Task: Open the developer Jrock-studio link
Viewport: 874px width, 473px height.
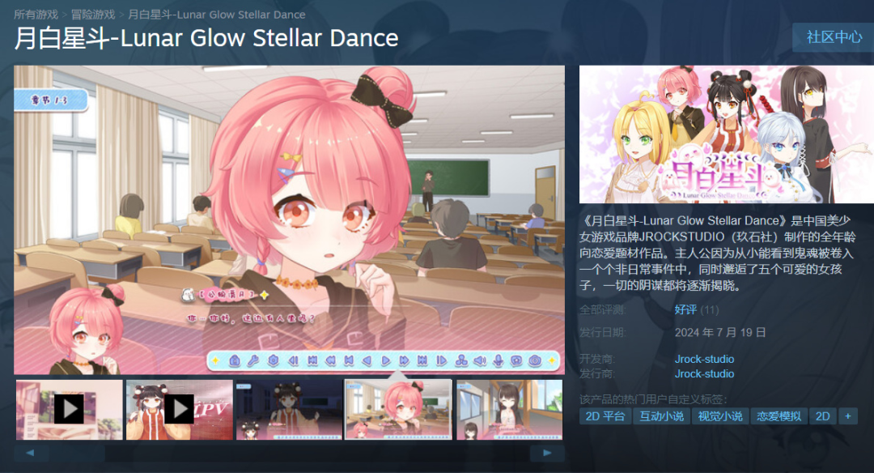Action: point(704,360)
